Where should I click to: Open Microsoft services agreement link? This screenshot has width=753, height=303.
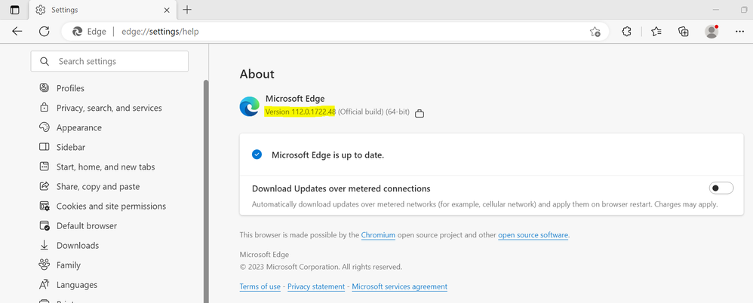click(x=400, y=286)
